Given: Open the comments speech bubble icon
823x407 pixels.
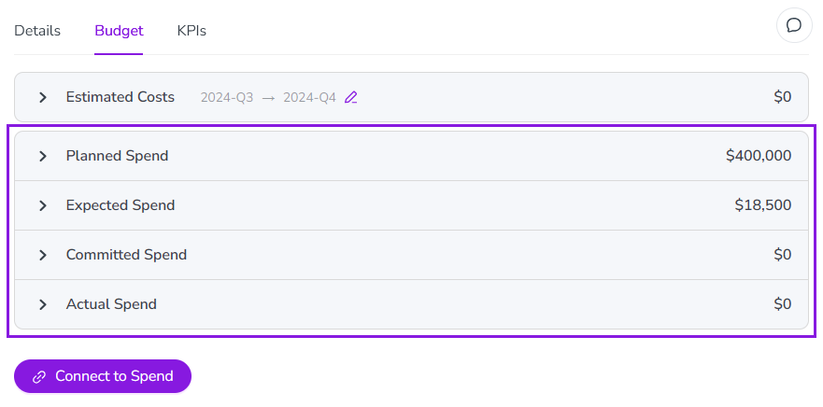Looking at the screenshot, I should pos(794,25).
